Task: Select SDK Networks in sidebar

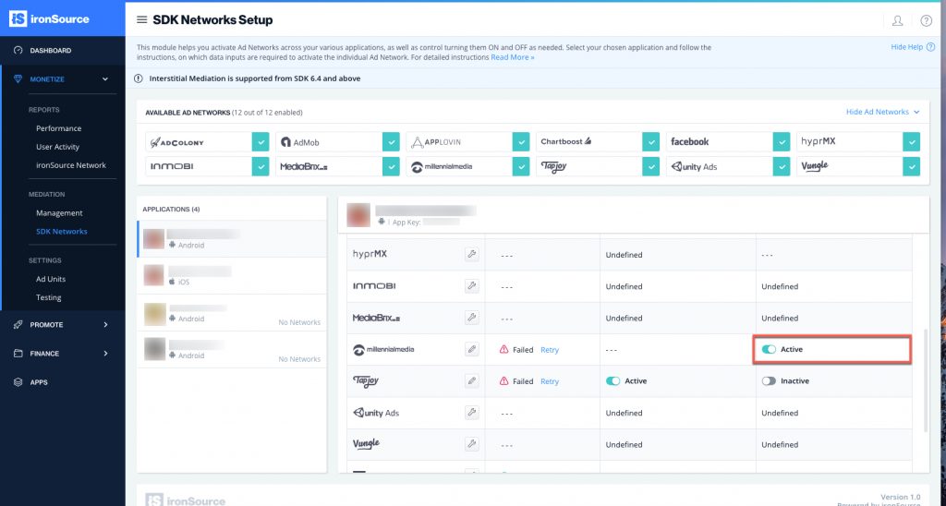Action: (62, 232)
